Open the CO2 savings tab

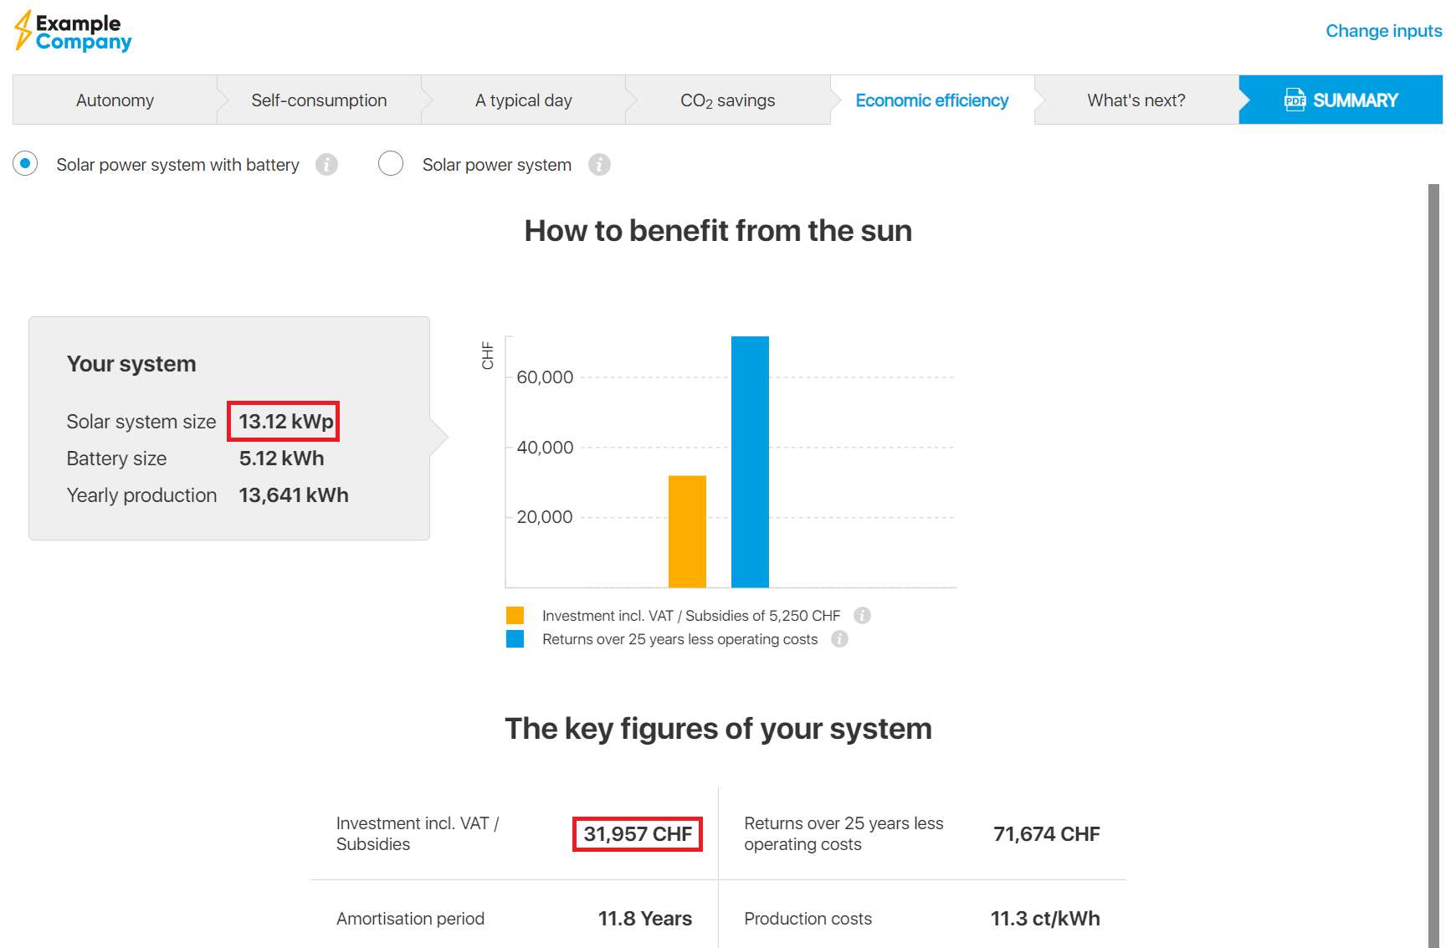pos(727,100)
